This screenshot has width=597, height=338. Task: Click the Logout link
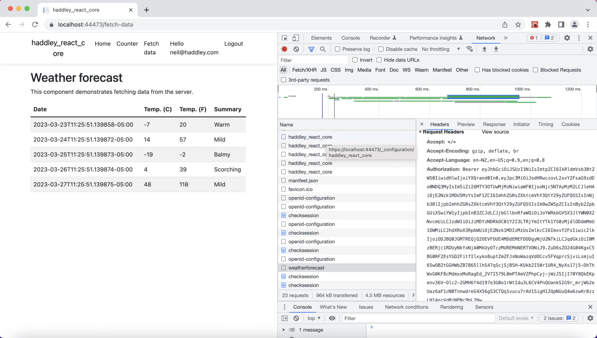[234, 44]
